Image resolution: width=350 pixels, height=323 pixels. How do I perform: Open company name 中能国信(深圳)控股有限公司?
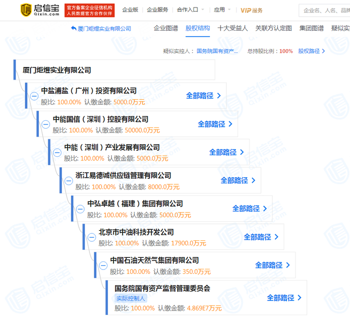point(100,119)
